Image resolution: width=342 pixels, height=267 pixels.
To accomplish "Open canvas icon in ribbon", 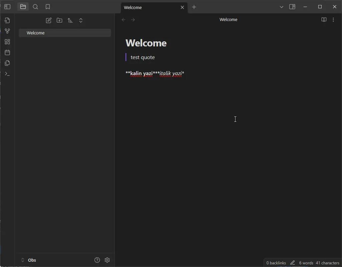I will [7, 42].
